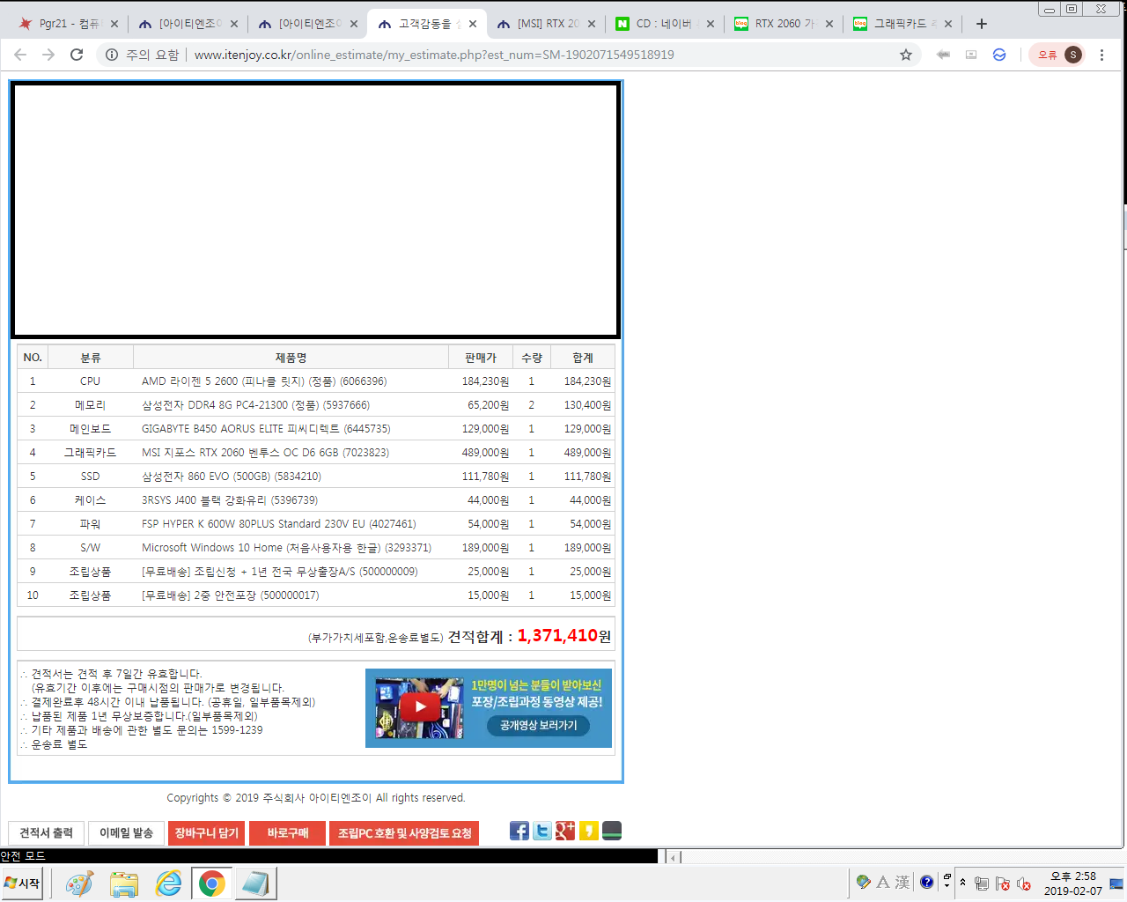Share the estimate on Google Plus

click(x=565, y=831)
